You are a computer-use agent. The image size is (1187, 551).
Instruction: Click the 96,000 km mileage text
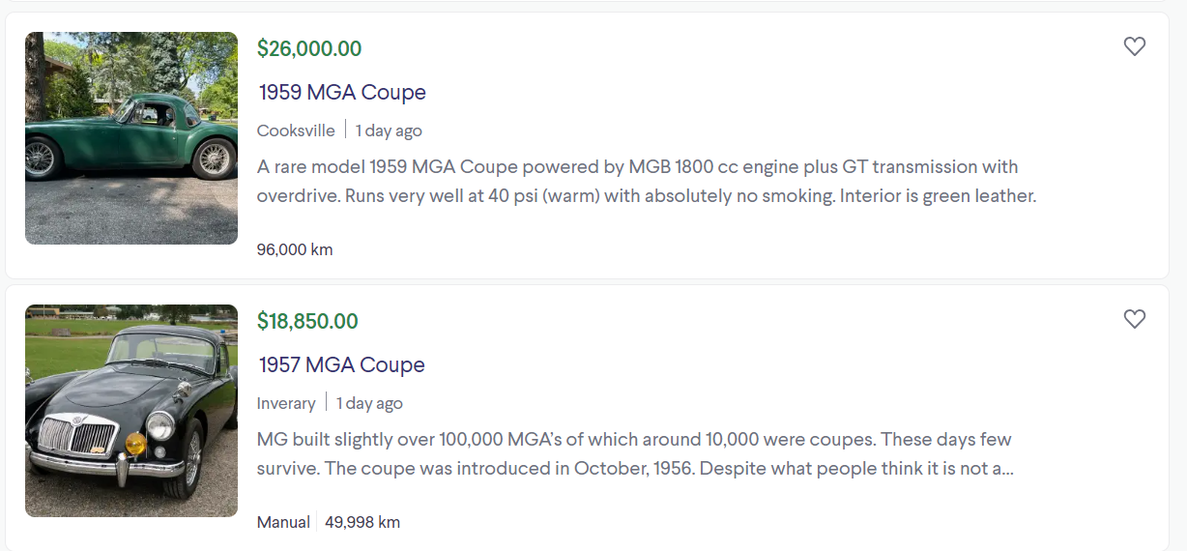295,249
